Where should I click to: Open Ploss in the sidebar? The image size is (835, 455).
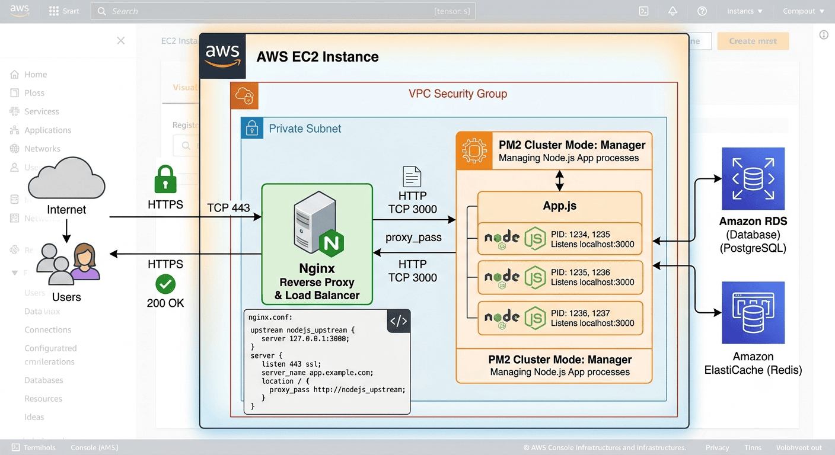[34, 93]
